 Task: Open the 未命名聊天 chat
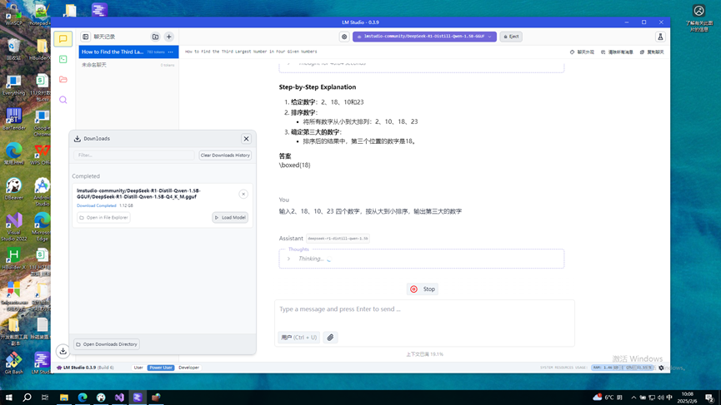tap(128, 65)
